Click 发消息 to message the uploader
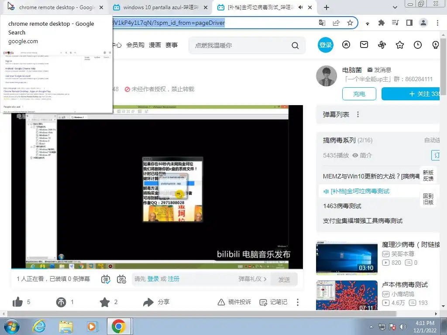Viewport: 447px width, 335px height. pos(379,70)
